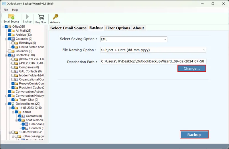The width and height of the screenshot is (229, 149).
Task: Open the Help menu
Action: 15,10
